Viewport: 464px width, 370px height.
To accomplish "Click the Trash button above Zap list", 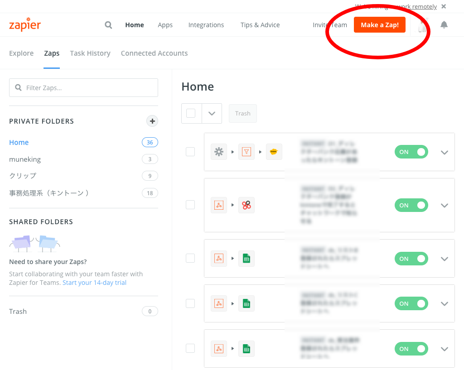I will tap(243, 113).
